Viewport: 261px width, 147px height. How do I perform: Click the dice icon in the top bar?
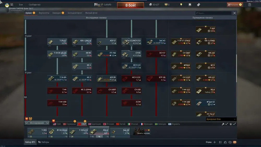[190, 5]
